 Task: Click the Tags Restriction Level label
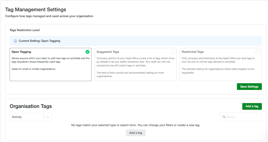24,30
